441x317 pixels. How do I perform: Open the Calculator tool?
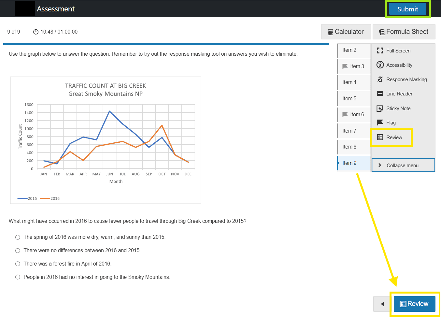pos(346,32)
